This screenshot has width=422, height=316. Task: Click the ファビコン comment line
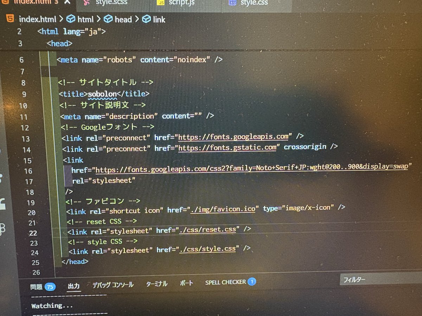[103, 201]
